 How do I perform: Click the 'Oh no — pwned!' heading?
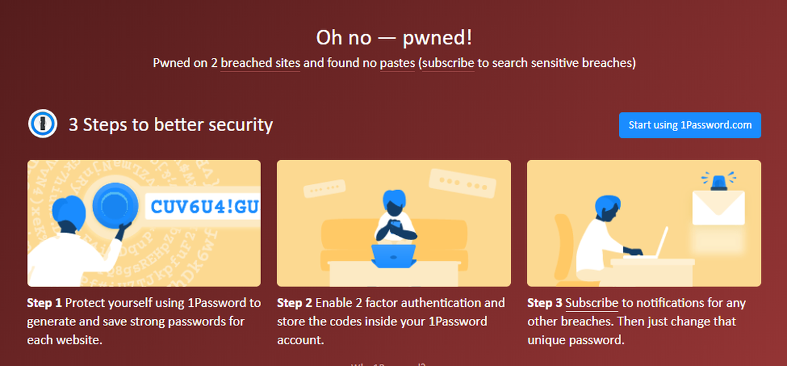[393, 37]
